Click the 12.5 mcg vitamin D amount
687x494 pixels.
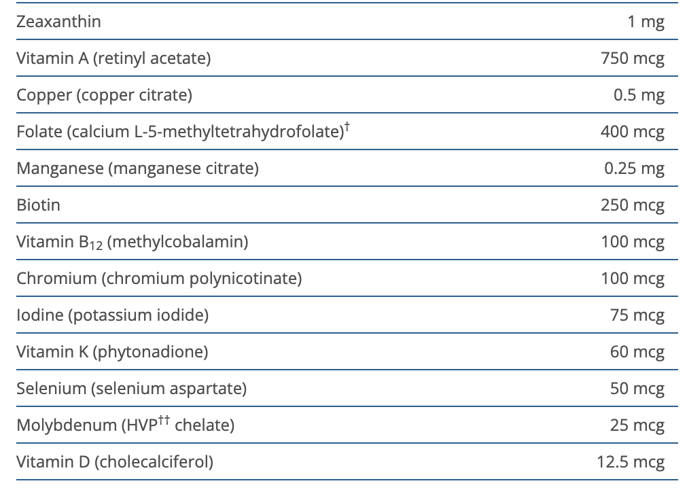click(x=630, y=462)
